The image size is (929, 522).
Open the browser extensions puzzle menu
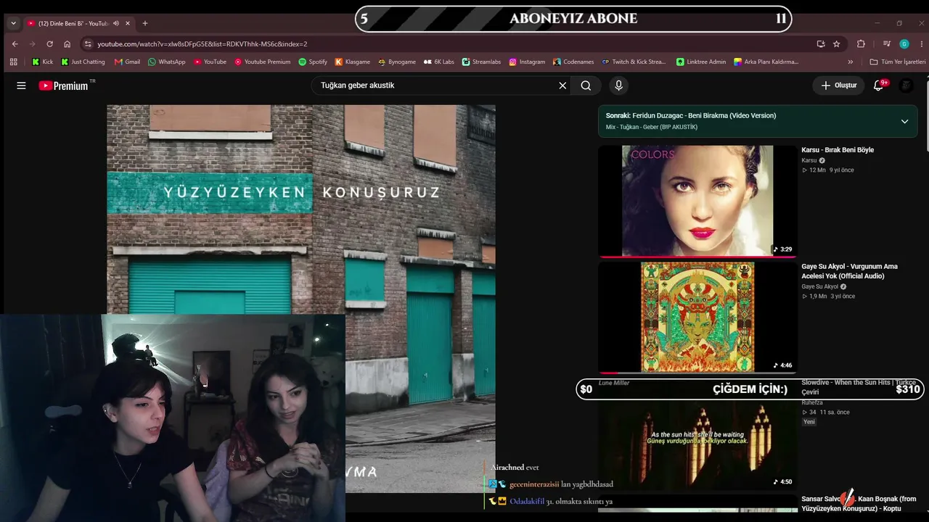click(861, 43)
